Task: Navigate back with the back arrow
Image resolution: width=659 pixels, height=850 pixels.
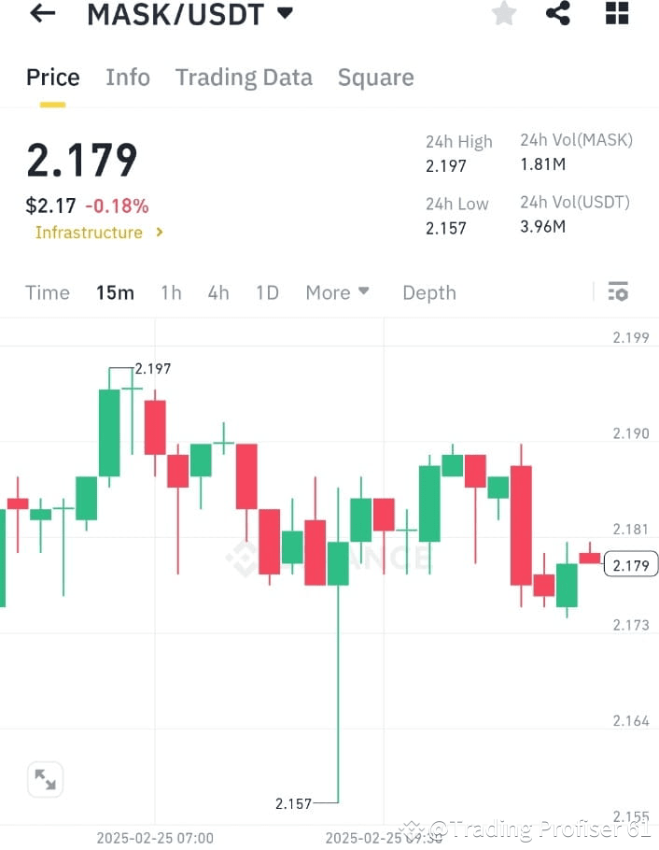Action: click(x=41, y=13)
